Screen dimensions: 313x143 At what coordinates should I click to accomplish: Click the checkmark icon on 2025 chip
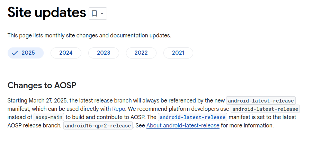(x=15, y=53)
